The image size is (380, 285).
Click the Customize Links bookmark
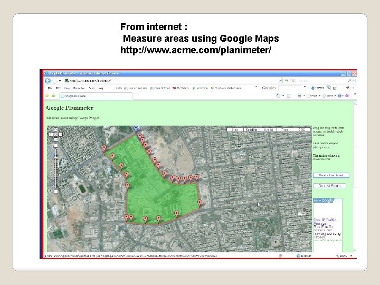(136, 88)
